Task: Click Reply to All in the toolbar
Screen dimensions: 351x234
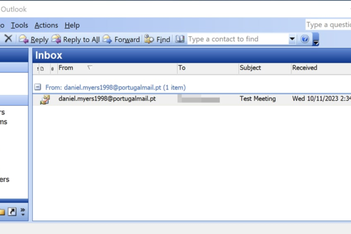Action: click(x=75, y=39)
